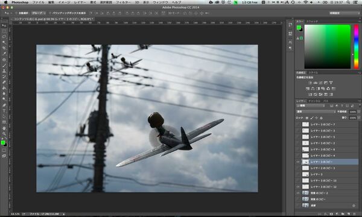Open the ファイル menu
Image resolution: width=362 pixels, height=217 pixels.
(x=39, y=2)
